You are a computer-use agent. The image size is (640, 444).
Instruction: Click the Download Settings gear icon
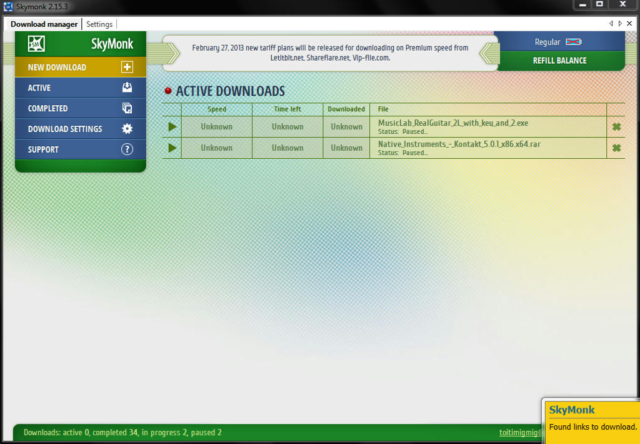[x=127, y=129]
